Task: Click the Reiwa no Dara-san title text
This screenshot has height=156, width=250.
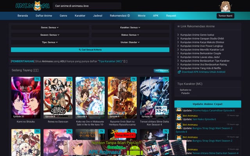Action: [x=58, y=122]
